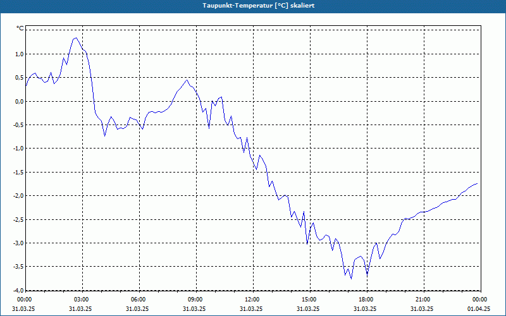The width and height of the screenshot is (506, 316).
Task: Click the '31.03.25' date under '12:00'
Action: click(251, 308)
